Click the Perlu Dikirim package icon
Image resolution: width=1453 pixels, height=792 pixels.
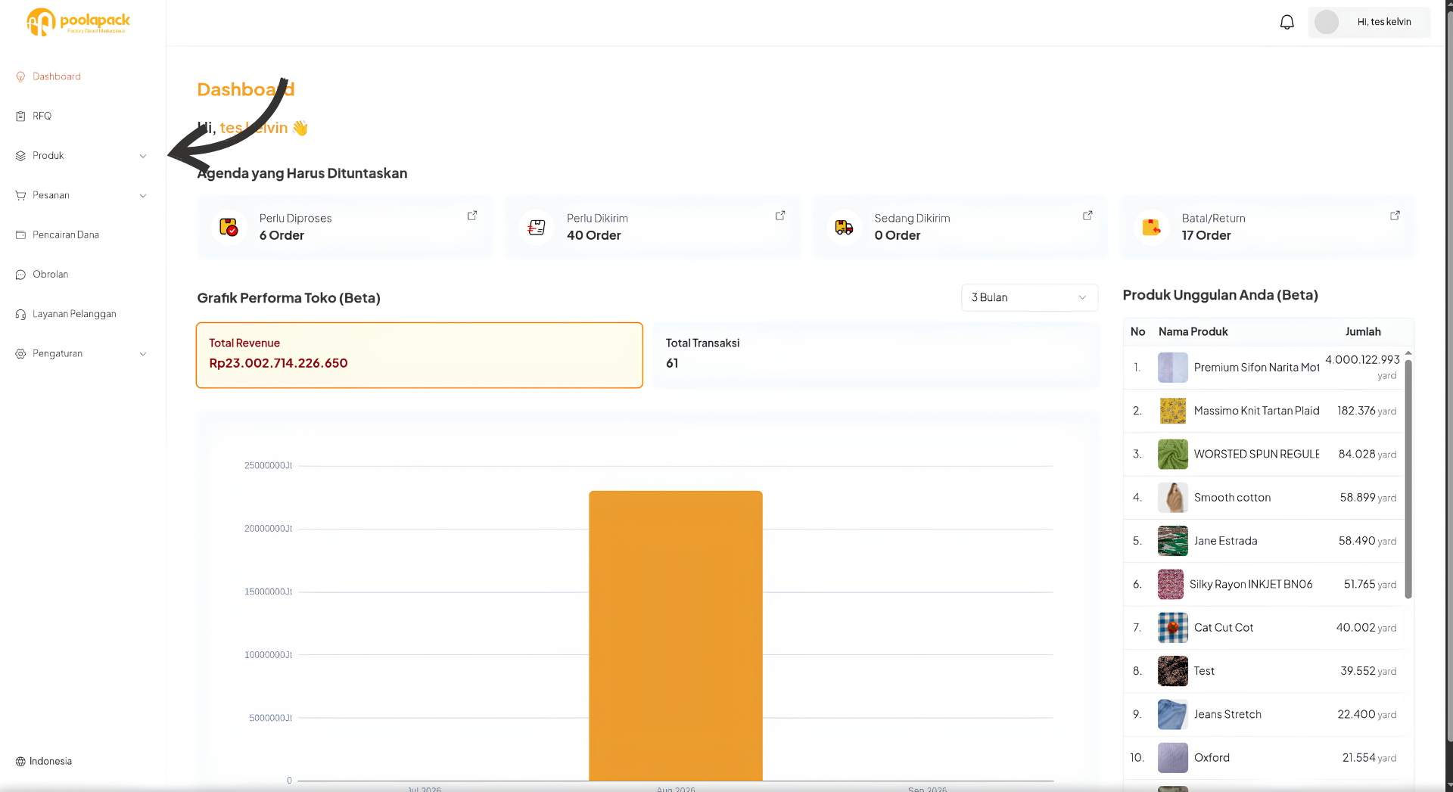click(537, 227)
